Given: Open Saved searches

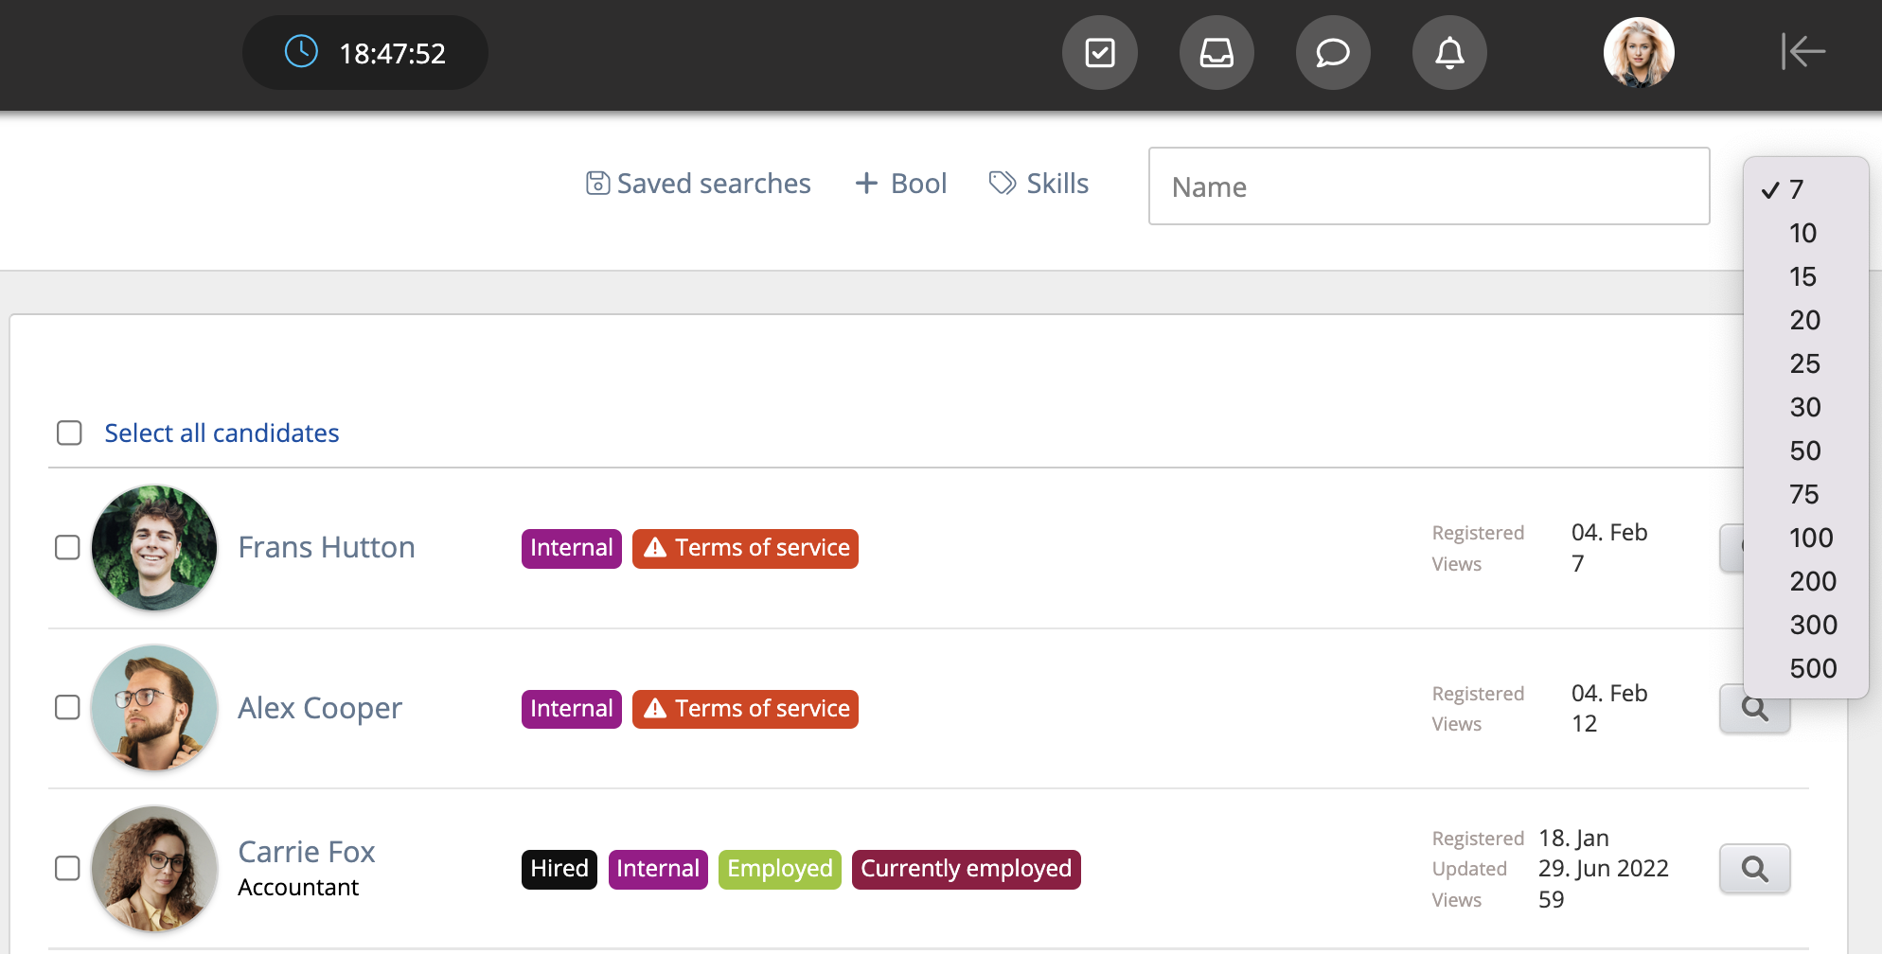Looking at the screenshot, I should tap(699, 184).
